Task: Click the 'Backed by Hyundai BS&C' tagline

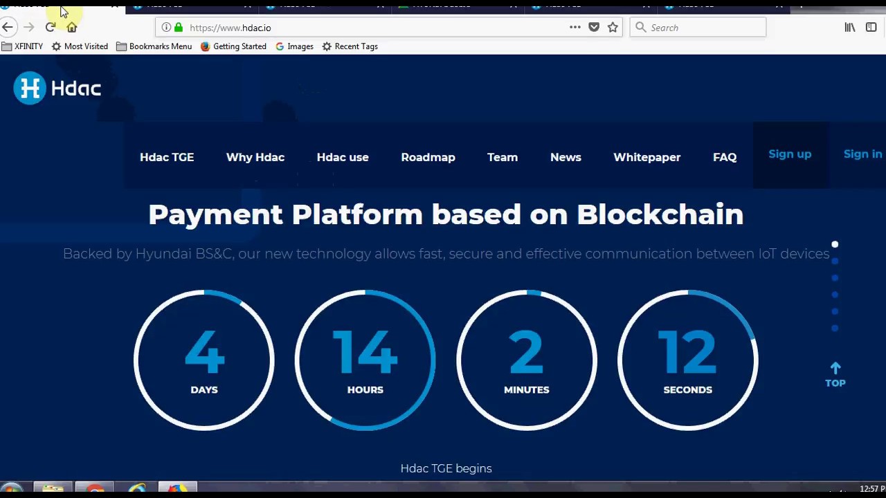Action: pos(446,254)
